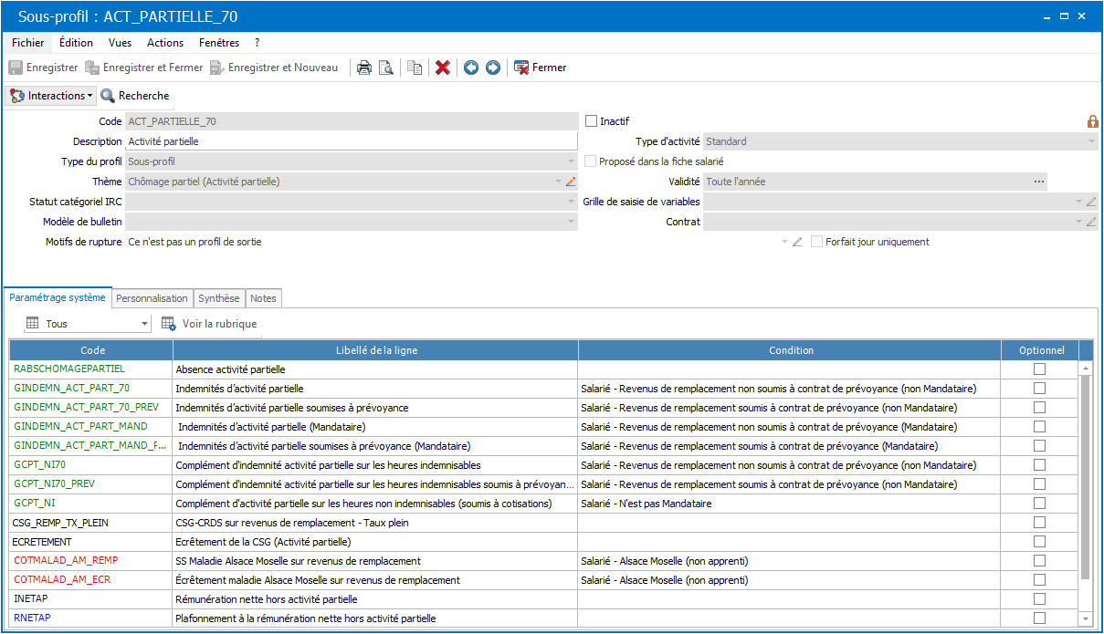Click the Code field ACT_PARTIELLE_70
This screenshot has width=1104, height=634.
pyautogui.click(x=352, y=121)
